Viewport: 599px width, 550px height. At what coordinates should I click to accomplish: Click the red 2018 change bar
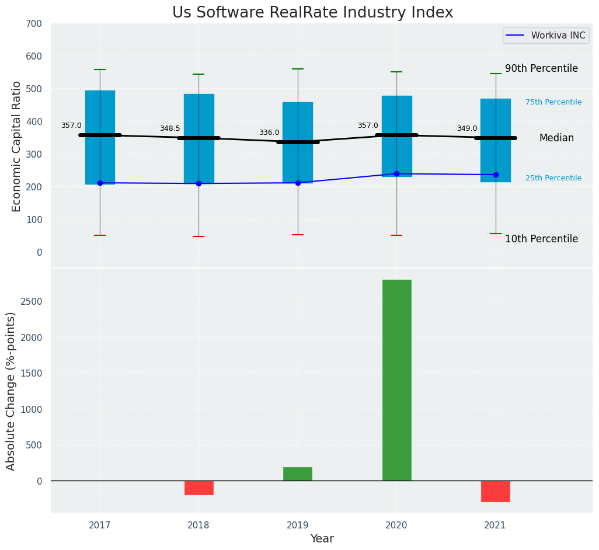[x=199, y=488]
